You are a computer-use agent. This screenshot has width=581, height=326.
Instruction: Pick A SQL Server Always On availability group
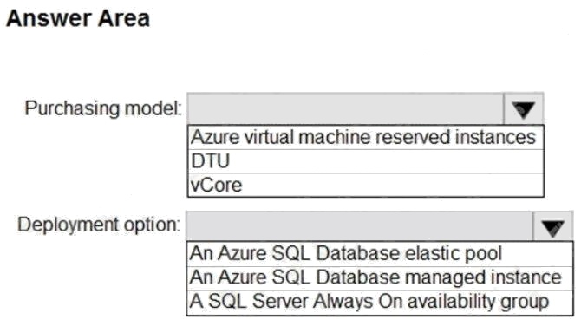(380, 303)
